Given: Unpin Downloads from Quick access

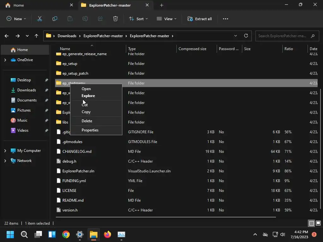Looking at the screenshot, I should click(47, 90).
